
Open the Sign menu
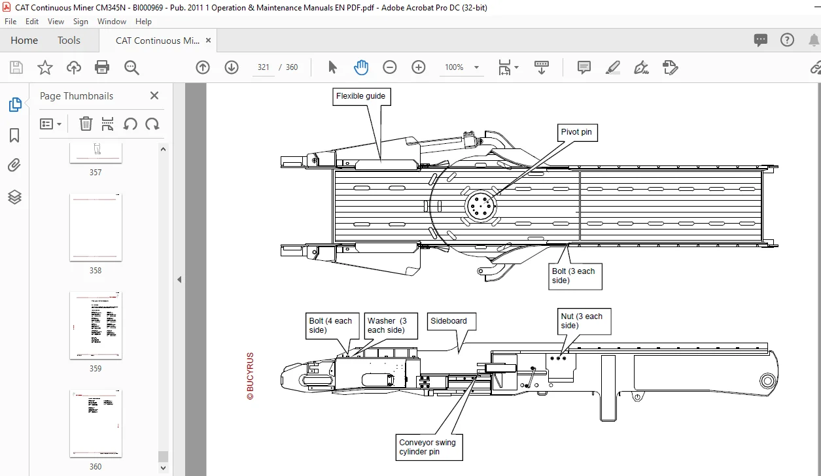tap(80, 22)
